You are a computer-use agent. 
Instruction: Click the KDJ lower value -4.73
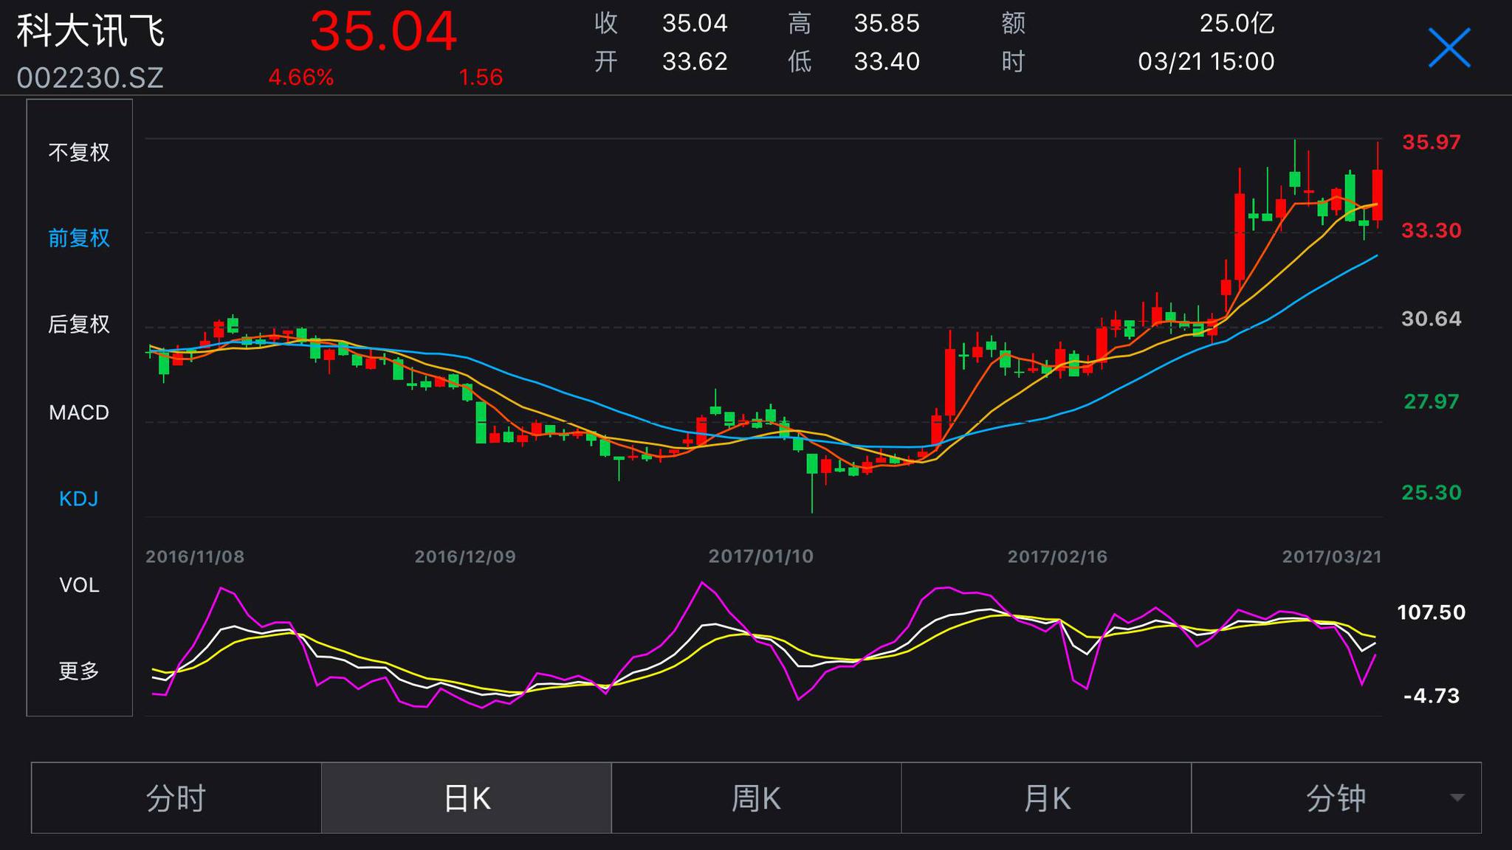coord(1431,696)
